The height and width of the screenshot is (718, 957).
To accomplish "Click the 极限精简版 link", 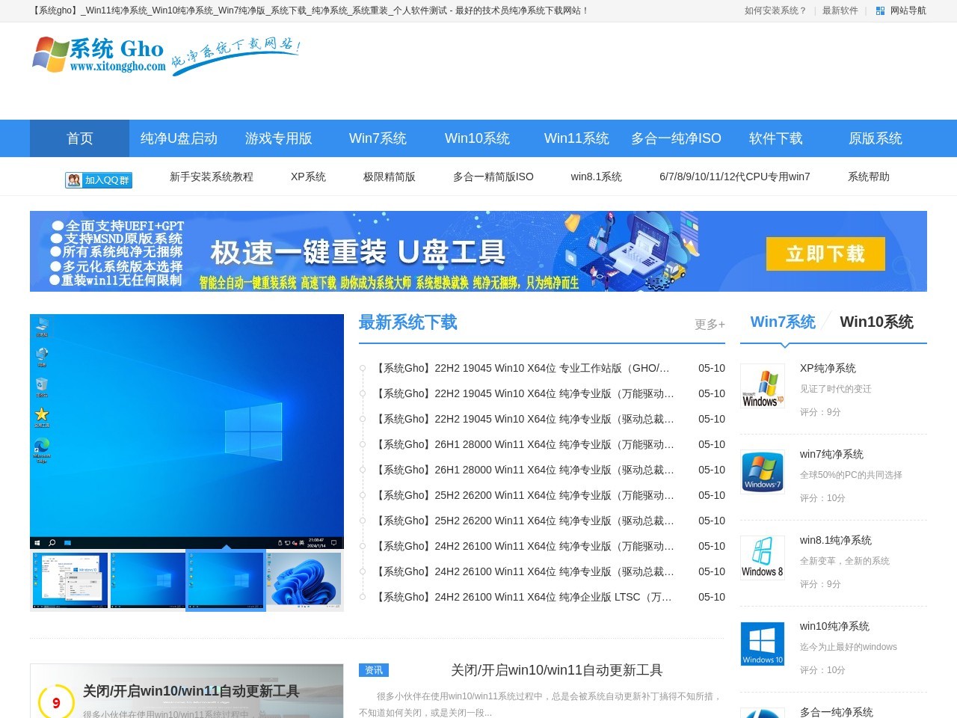I will [x=390, y=177].
